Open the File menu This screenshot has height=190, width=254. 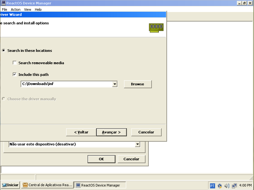pos(4,9)
